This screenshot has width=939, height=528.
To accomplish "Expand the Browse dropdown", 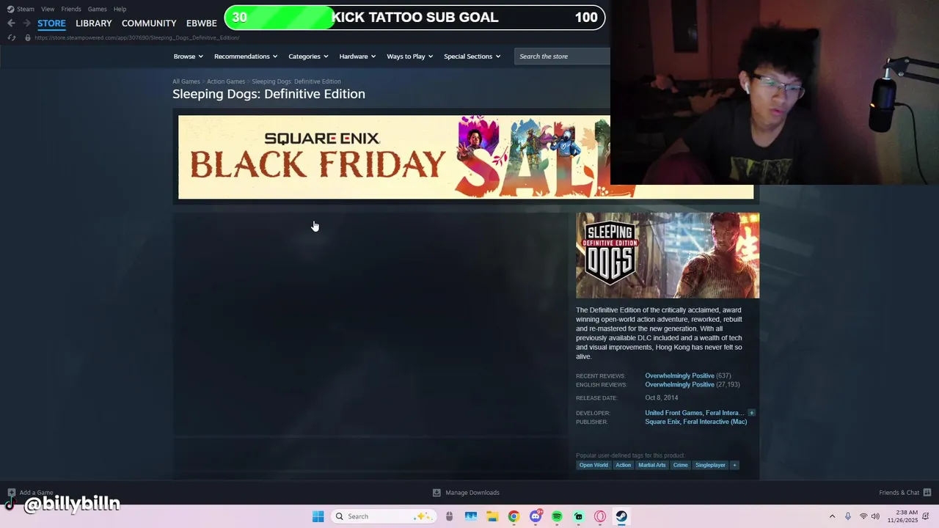I will [x=188, y=56].
